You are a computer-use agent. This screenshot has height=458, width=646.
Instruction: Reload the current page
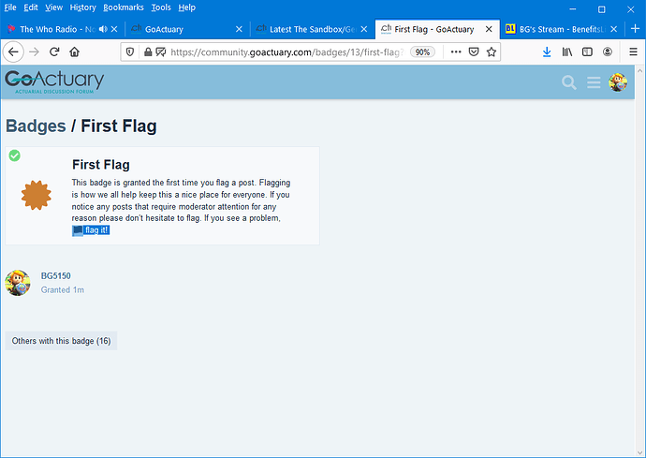pos(54,52)
